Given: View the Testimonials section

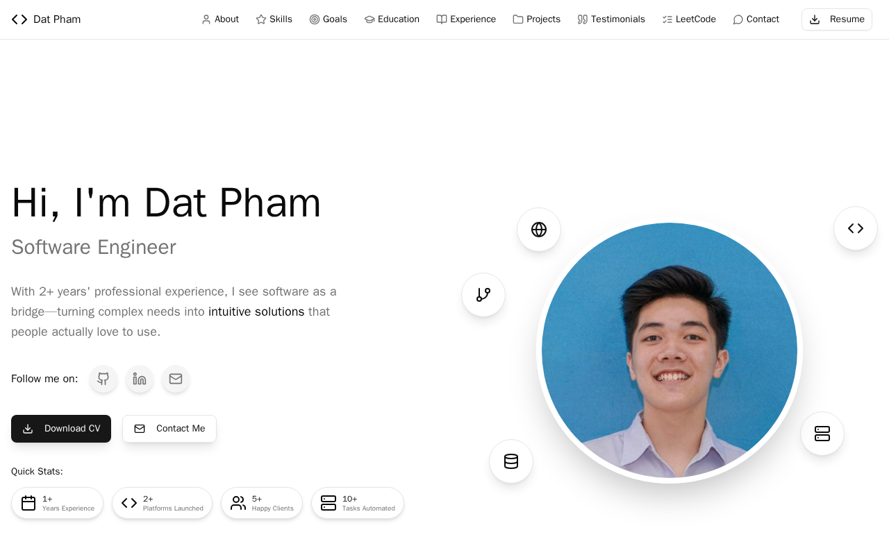Looking at the screenshot, I should click(x=611, y=19).
